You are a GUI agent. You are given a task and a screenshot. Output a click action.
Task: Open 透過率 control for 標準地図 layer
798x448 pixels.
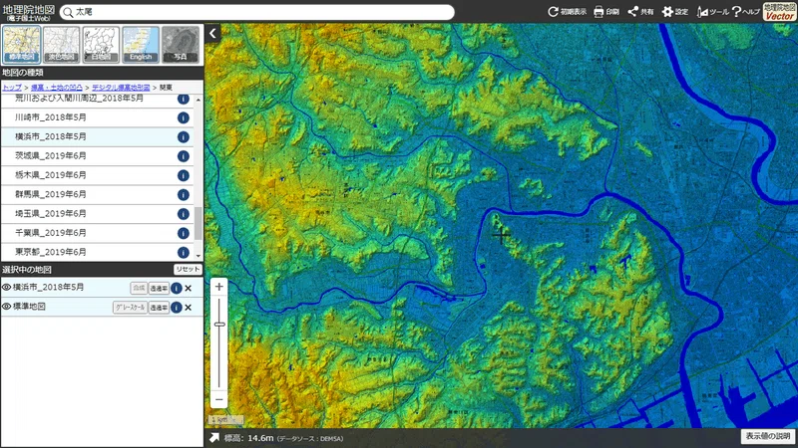[159, 308]
